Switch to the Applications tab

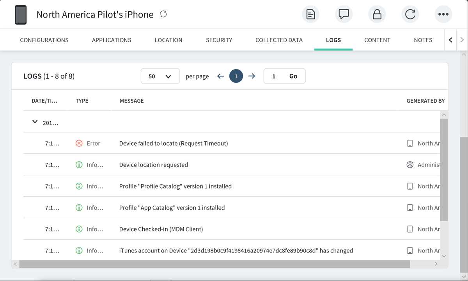[112, 40]
